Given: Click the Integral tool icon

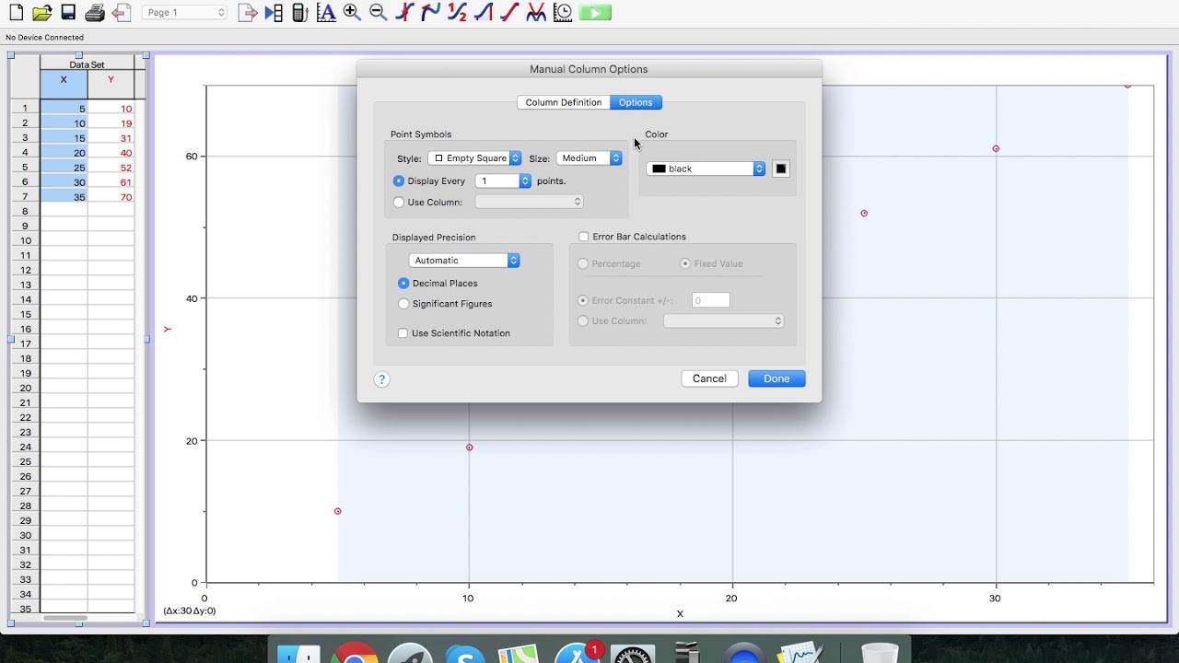Looking at the screenshot, I should [x=484, y=13].
